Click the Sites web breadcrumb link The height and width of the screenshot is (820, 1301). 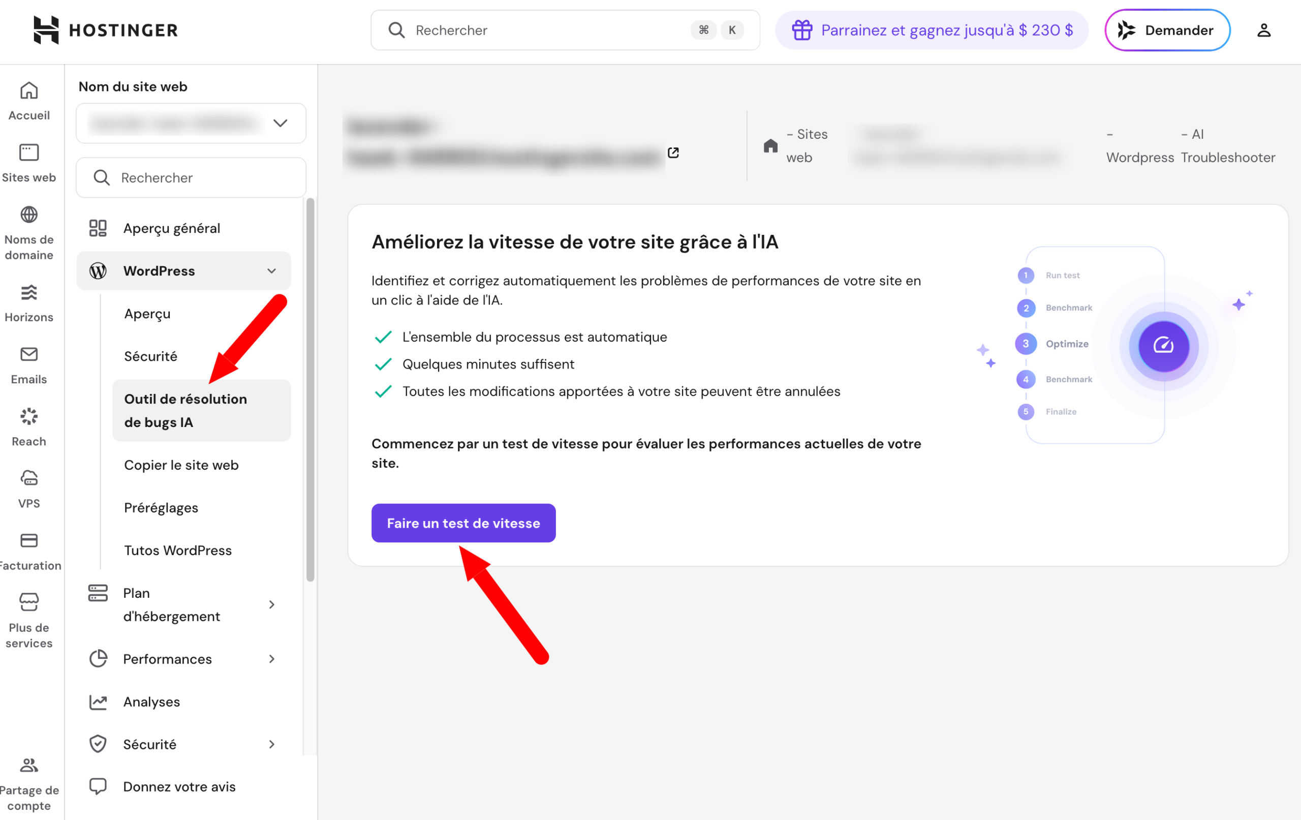point(807,146)
